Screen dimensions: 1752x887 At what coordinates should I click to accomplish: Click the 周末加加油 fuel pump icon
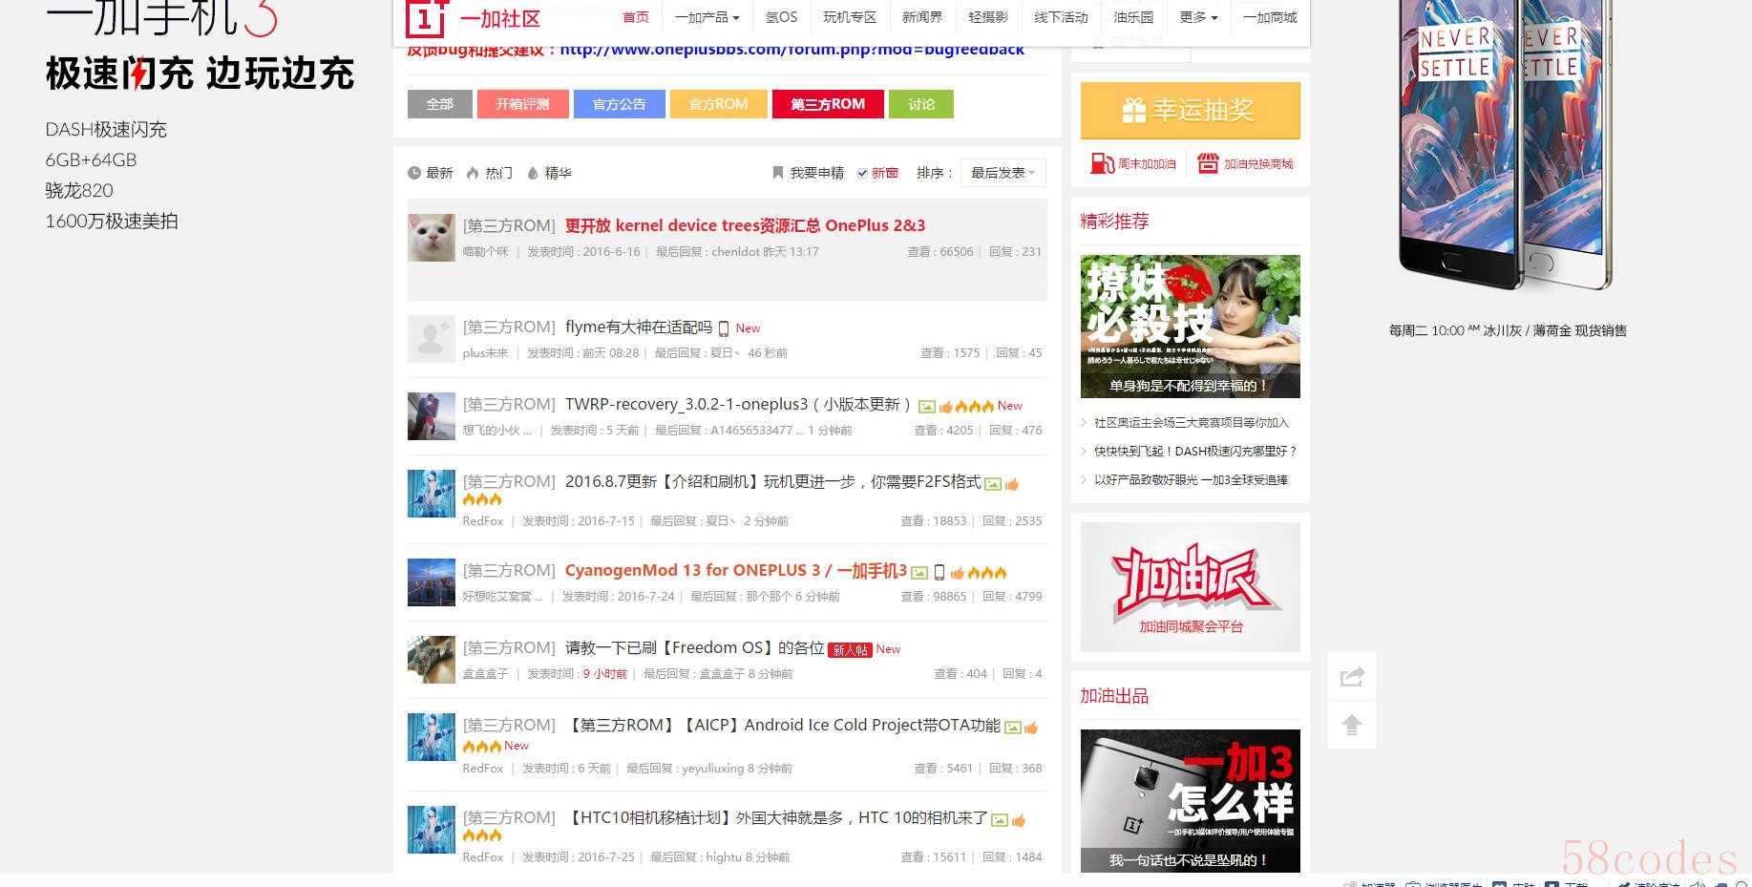(x=1103, y=163)
